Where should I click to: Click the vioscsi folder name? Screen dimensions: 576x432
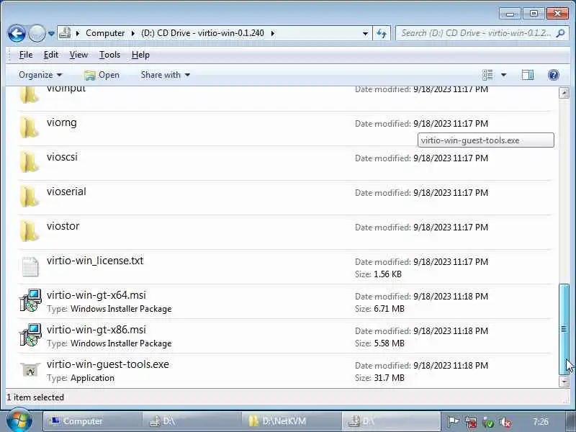point(62,157)
